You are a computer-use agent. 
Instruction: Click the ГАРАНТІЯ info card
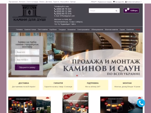coord(58,85)
